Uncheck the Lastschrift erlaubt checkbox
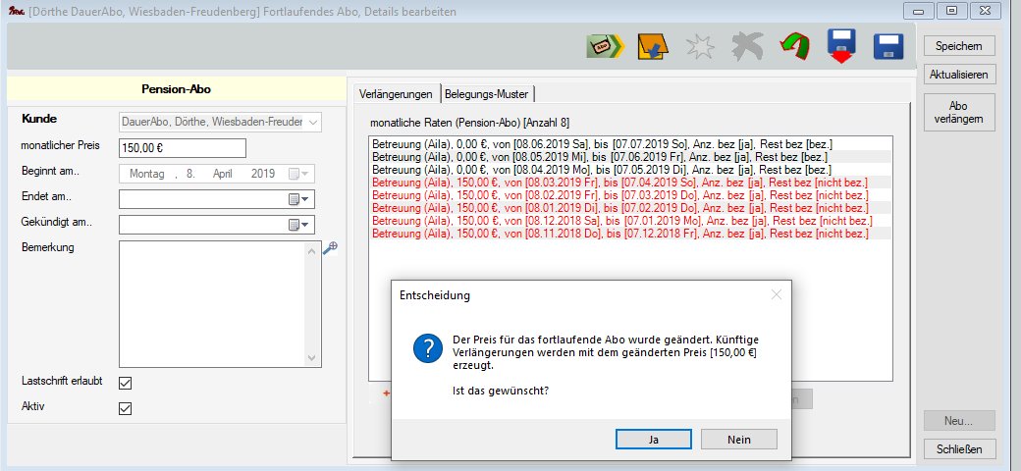 coord(125,383)
